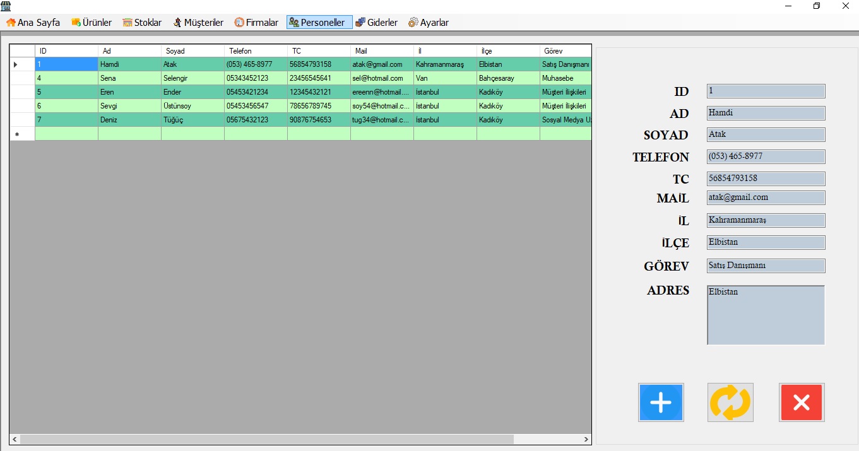Click the İLÇE field containing Elbistan
Image resolution: width=859 pixels, height=451 pixels.
[x=766, y=242]
